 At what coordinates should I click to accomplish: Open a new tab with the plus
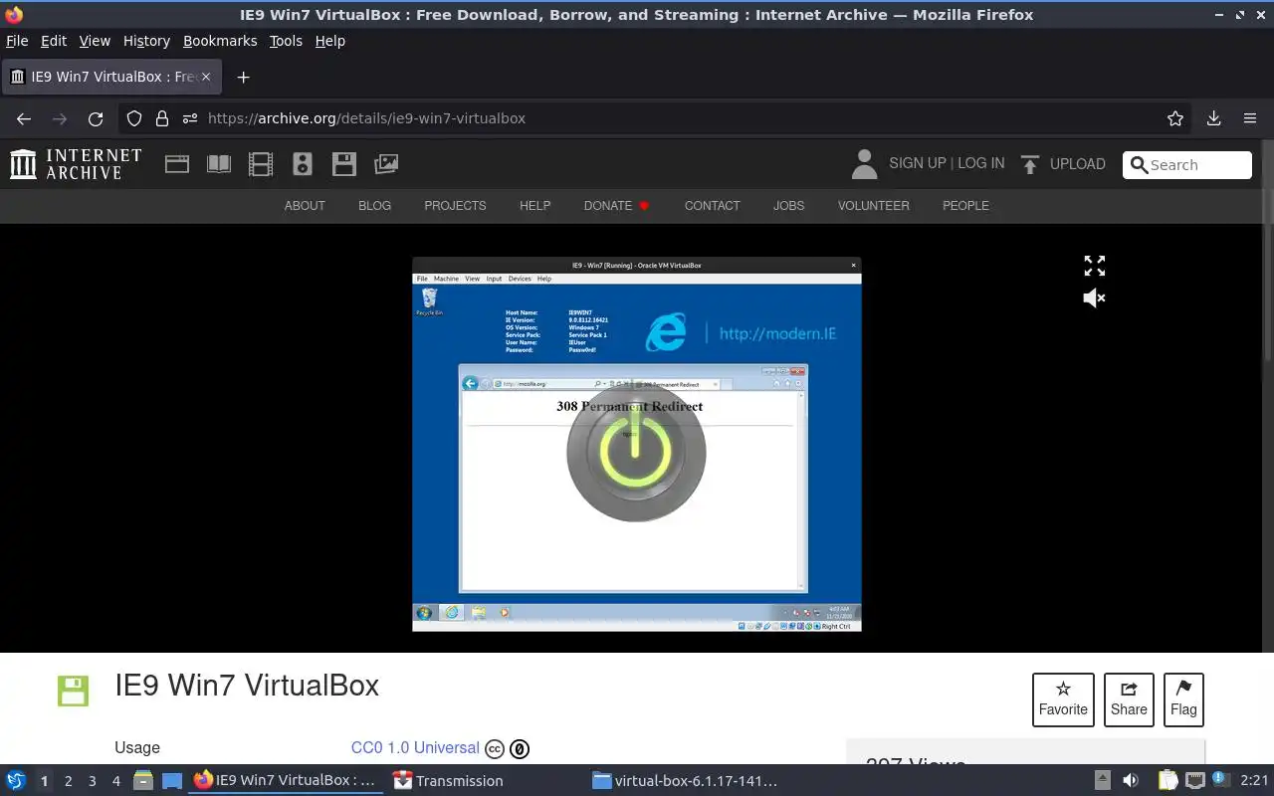click(243, 77)
